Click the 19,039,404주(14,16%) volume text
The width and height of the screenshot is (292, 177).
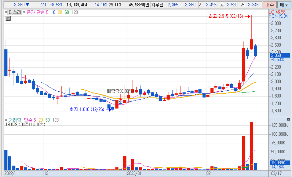[x=25, y=125]
